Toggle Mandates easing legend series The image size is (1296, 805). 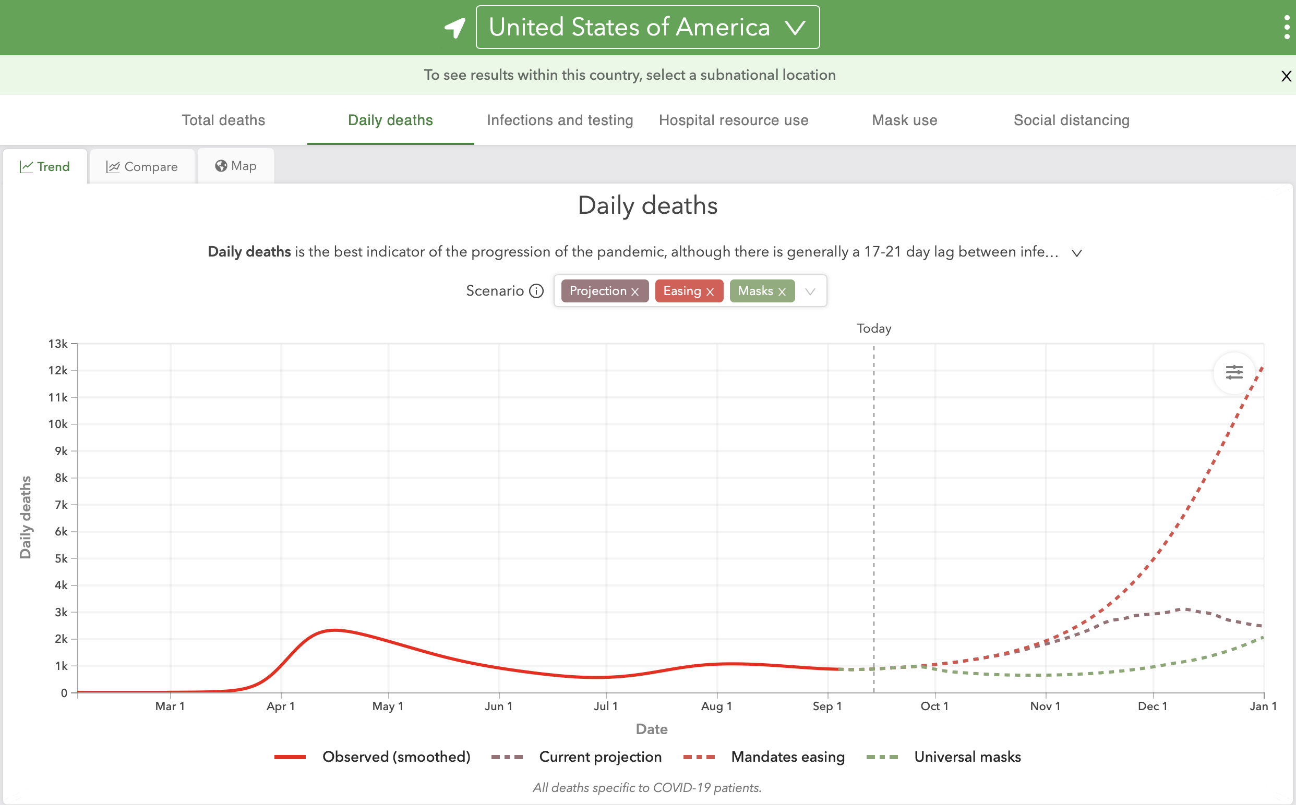tap(764, 757)
